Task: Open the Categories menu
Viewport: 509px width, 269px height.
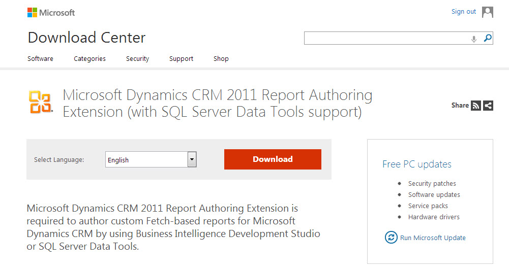Action: (89, 59)
